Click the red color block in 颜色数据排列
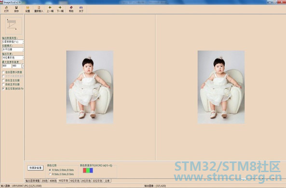This screenshot has height=188, width=286. coord(84,170)
